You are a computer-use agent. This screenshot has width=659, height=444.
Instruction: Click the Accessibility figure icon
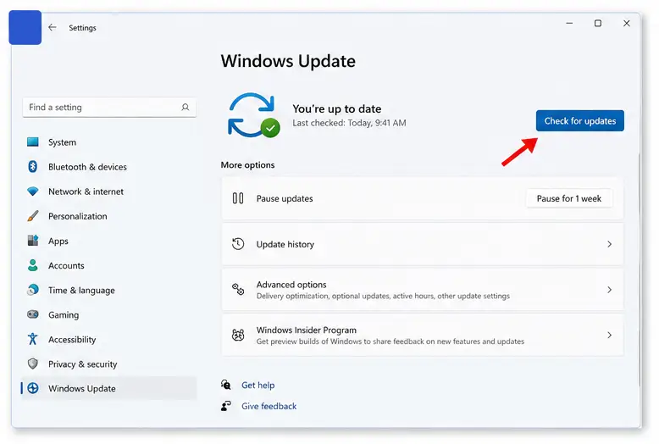[x=33, y=339]
